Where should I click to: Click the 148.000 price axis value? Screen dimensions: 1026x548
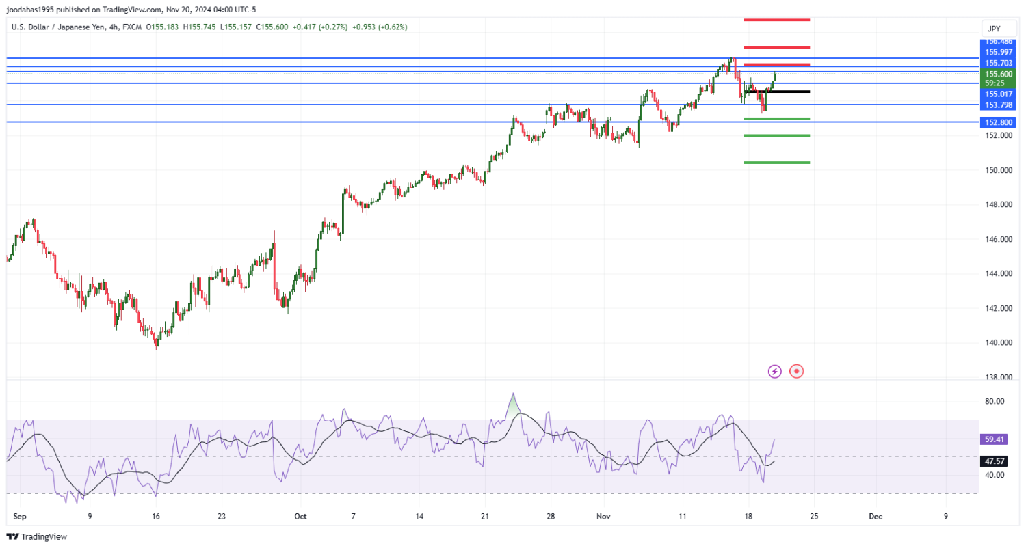tap(999, 204)
